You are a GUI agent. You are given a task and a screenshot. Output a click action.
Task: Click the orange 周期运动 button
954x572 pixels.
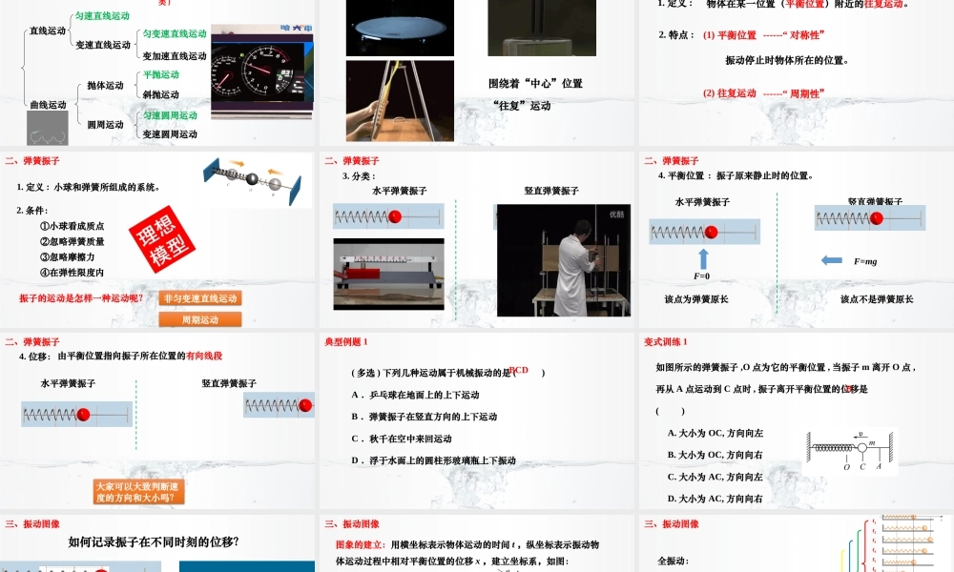click(x=200, y=319)
